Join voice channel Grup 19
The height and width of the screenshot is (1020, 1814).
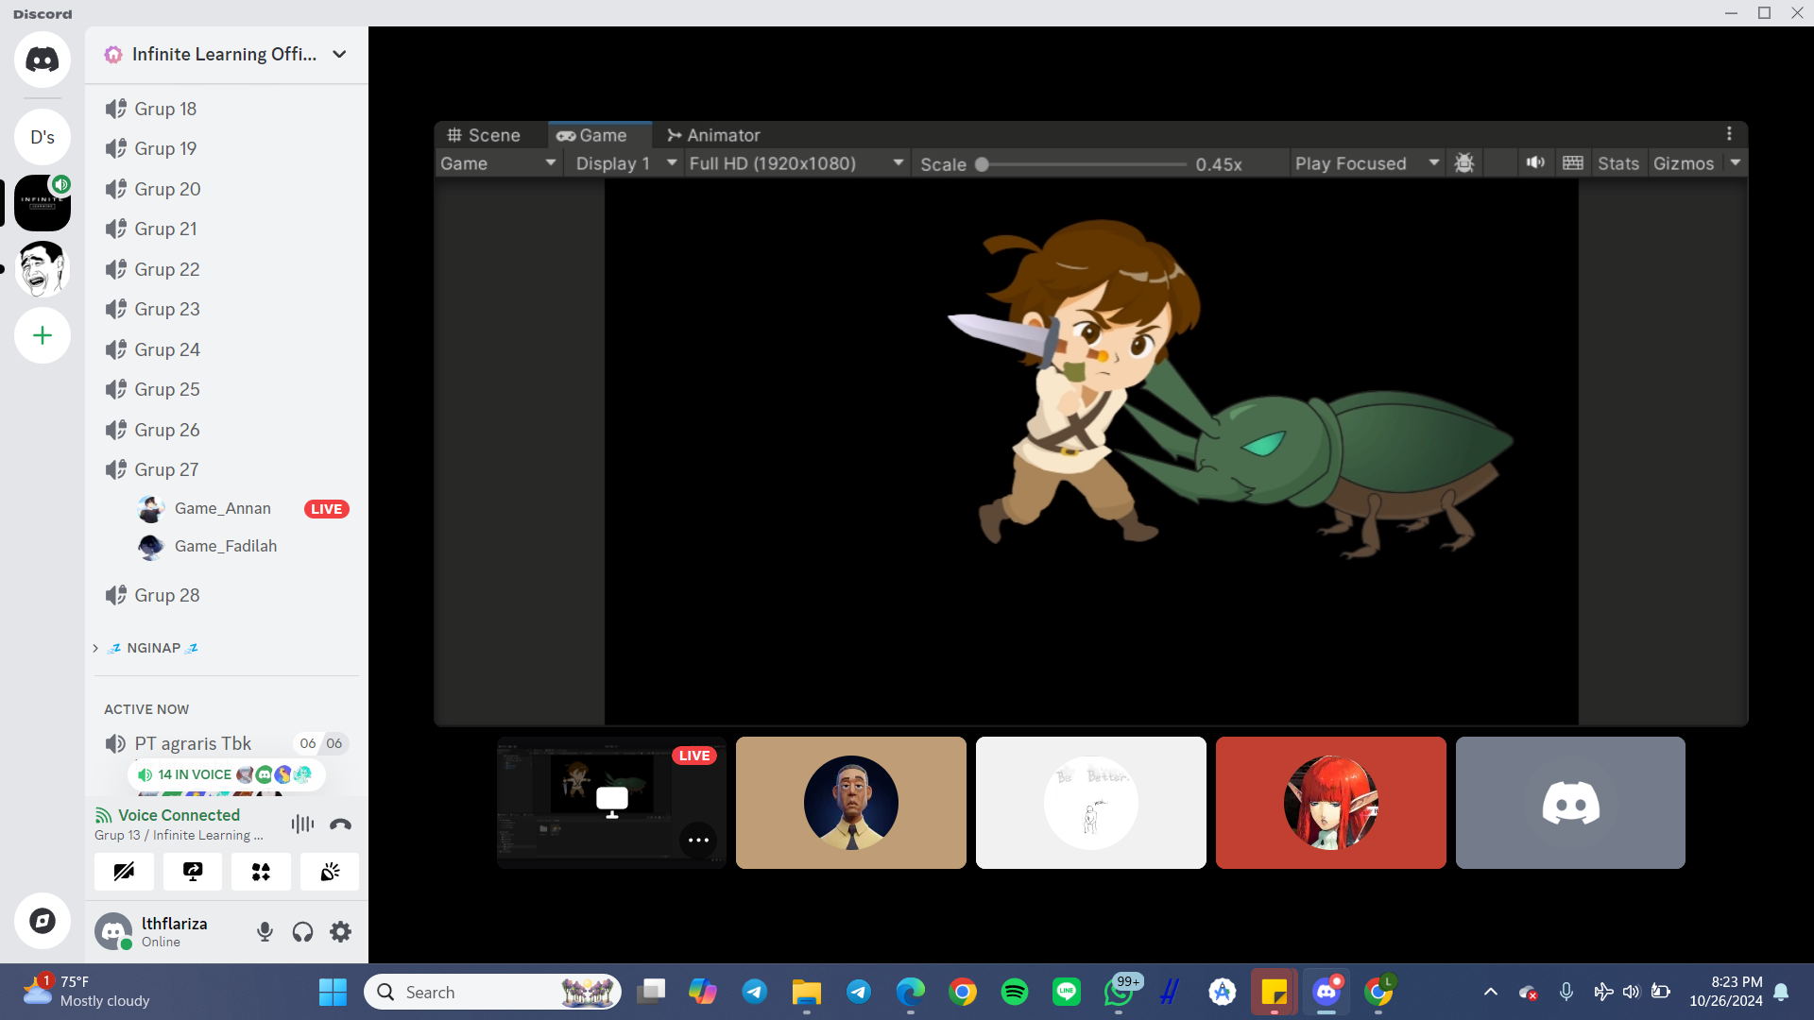click(227, 148)
